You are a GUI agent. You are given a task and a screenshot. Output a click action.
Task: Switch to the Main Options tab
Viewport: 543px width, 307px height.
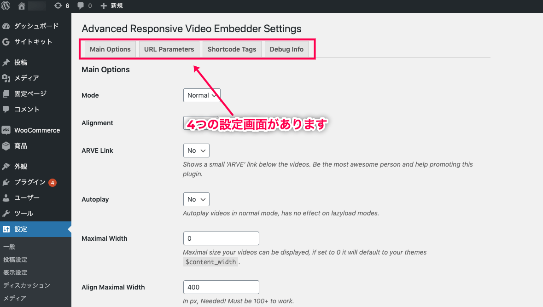point(110,49)
